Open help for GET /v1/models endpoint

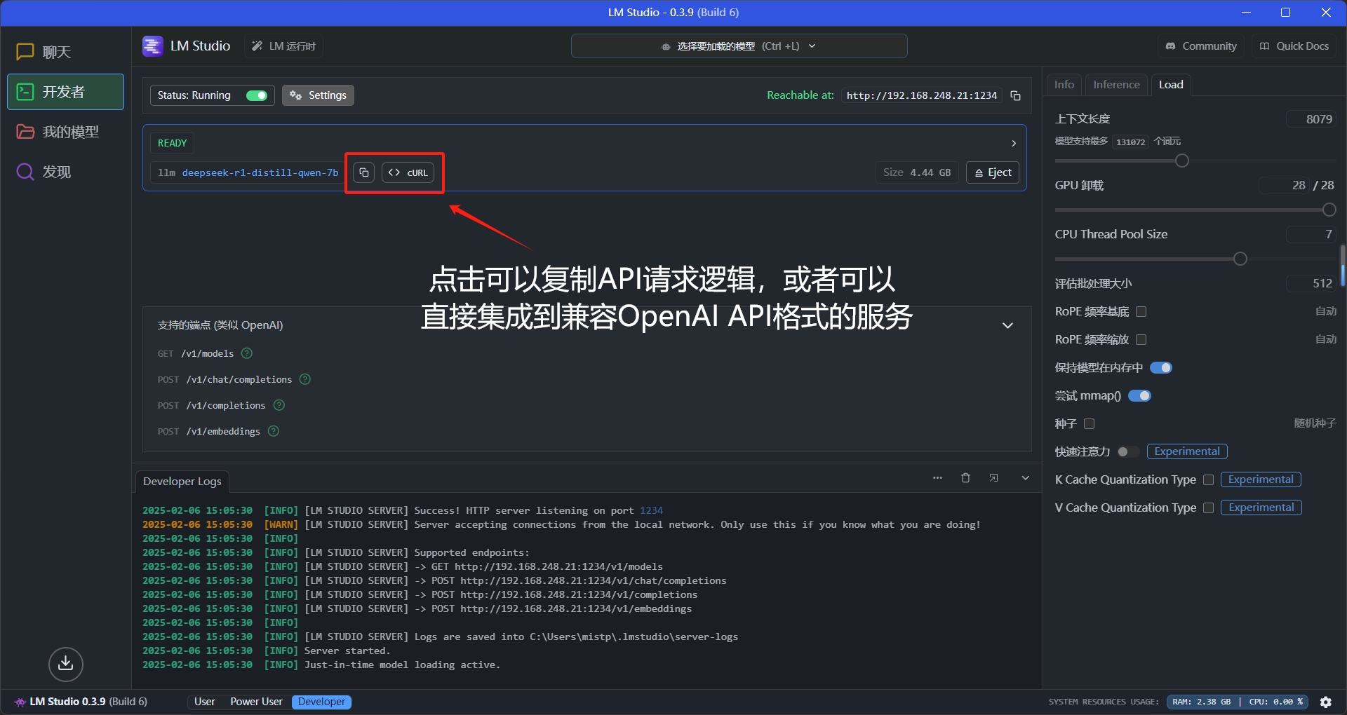[247, 353]
